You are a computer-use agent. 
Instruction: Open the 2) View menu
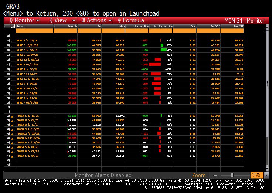click(x=58, y=20)
